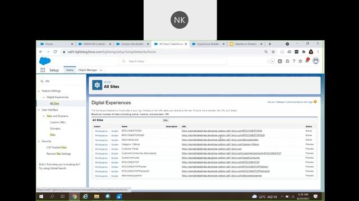Open Windows taskbar search
The height and width of the screenshot is (201, 359).
click(x=52, y=197)
